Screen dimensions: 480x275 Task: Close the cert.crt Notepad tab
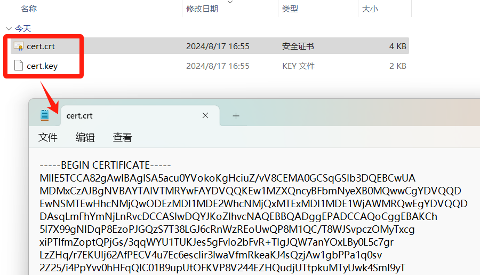tap(205, 116)
